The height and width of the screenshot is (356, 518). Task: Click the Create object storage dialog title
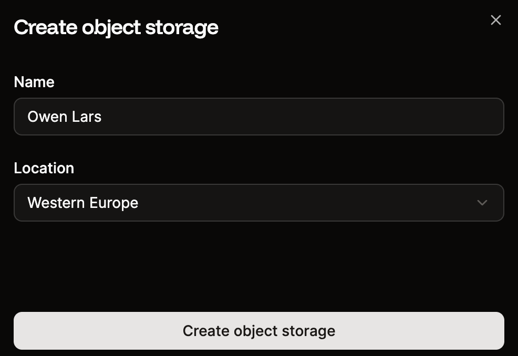116,27
